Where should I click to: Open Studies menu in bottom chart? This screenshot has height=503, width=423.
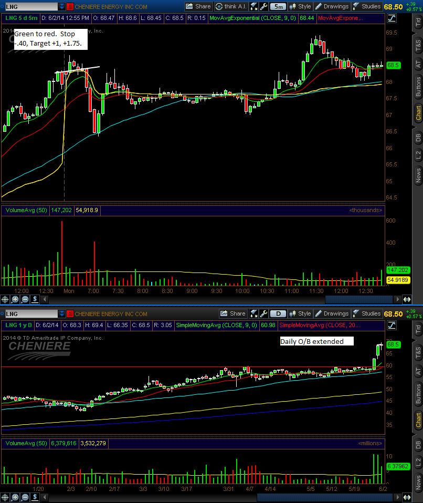(366, 314)
